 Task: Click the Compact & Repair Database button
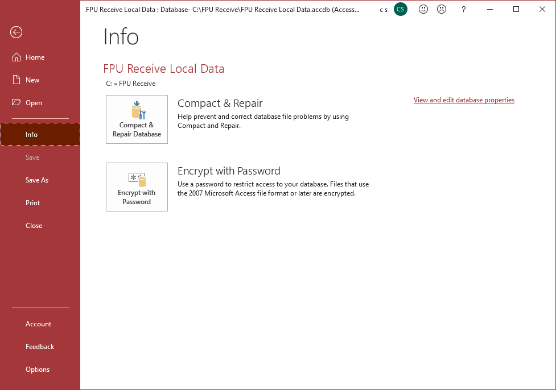click(137, 119)
